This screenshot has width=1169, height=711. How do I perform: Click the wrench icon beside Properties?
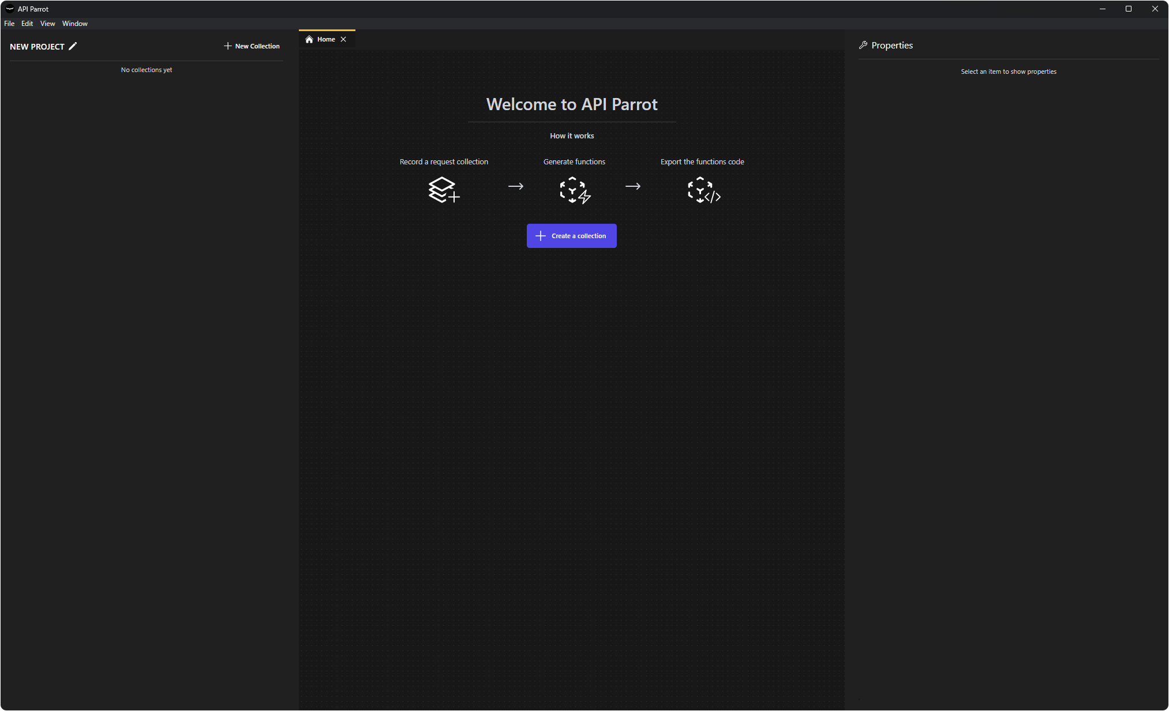pyautogui.click(x=863, y=45)
